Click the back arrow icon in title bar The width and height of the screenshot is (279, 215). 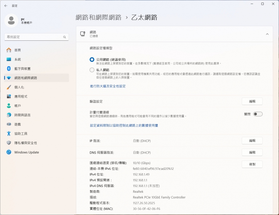pos(6,6)
